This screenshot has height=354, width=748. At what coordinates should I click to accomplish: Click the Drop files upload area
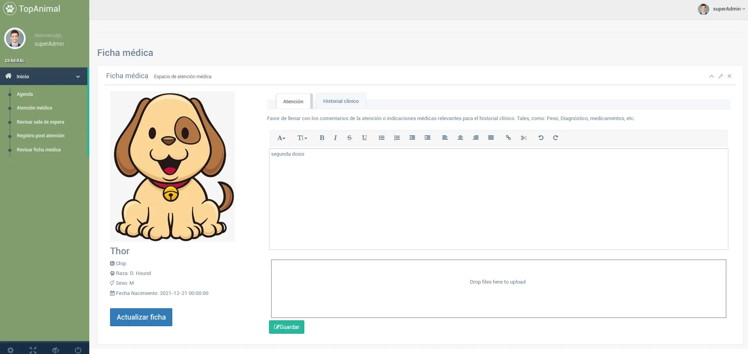pos(498,289)
